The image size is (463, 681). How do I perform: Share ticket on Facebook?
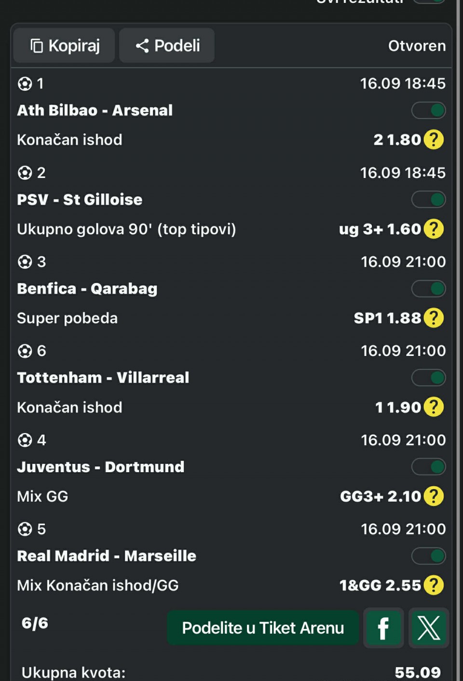coord(383,628)
